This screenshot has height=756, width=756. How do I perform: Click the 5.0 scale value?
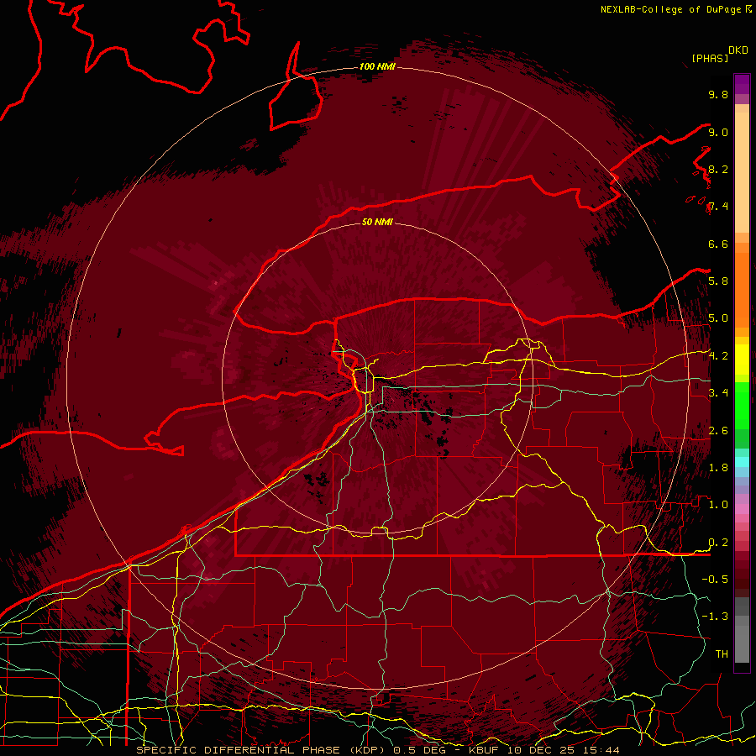tap(718, 318)
